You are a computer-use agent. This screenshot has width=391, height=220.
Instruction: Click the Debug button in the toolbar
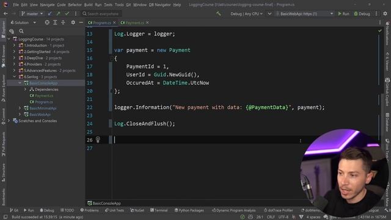(362, 13)
